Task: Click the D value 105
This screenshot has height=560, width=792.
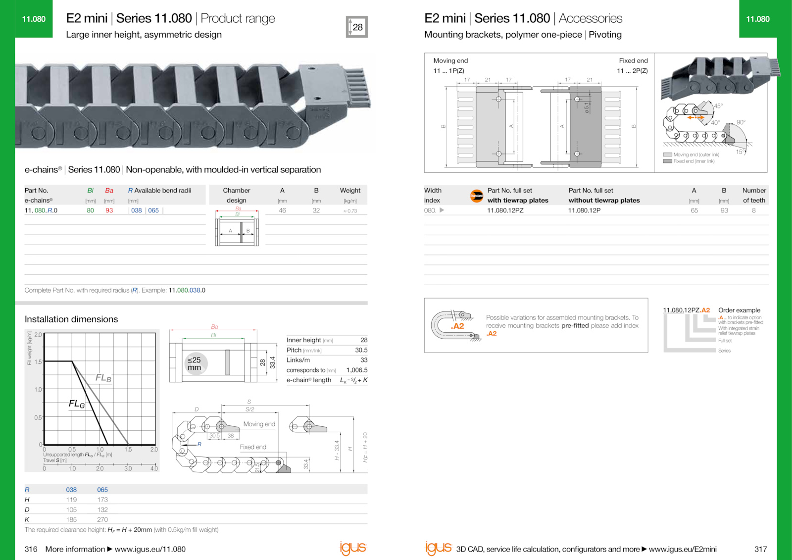Action: click(71, 509)
